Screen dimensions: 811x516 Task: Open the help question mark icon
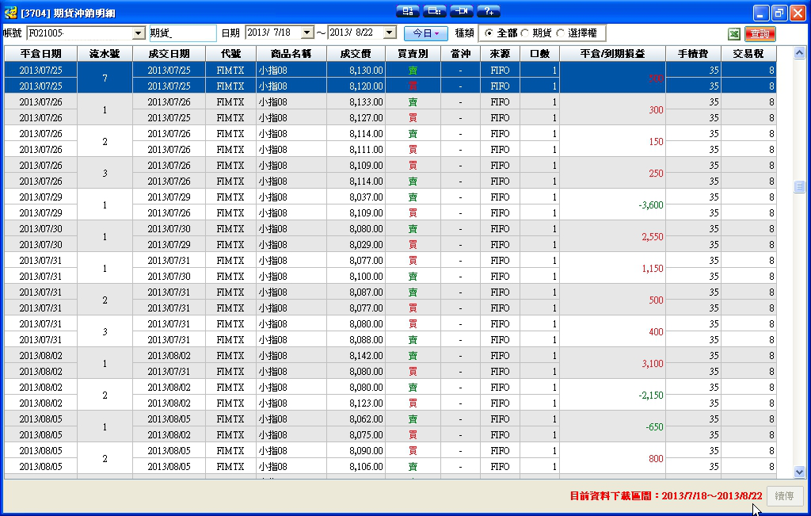tap(488, 11)
